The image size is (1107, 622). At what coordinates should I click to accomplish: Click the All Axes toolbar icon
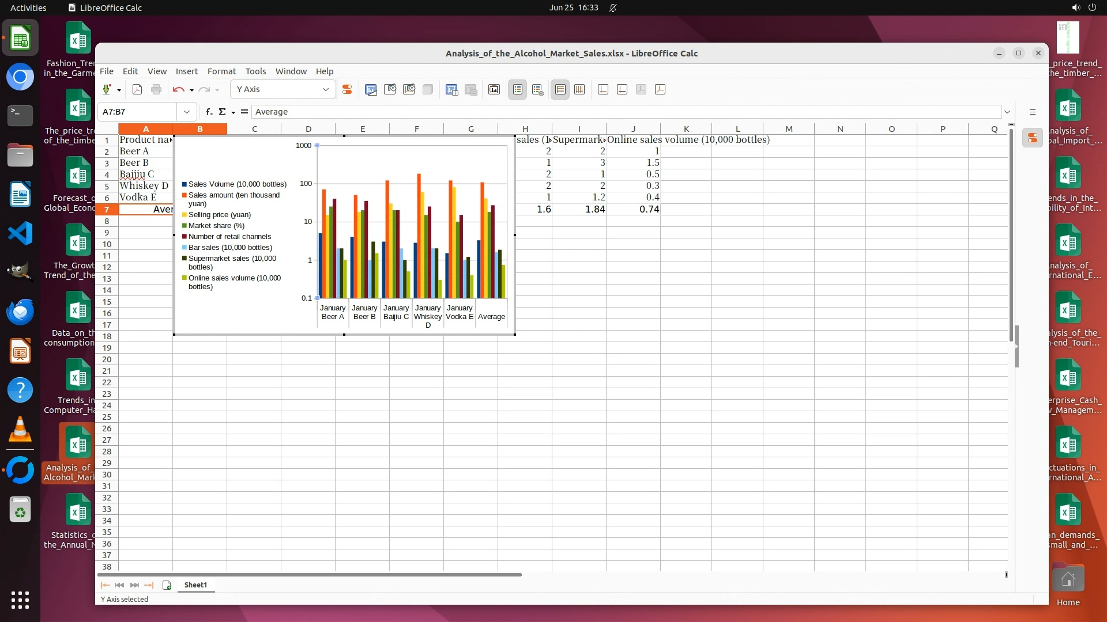(660, 89)
